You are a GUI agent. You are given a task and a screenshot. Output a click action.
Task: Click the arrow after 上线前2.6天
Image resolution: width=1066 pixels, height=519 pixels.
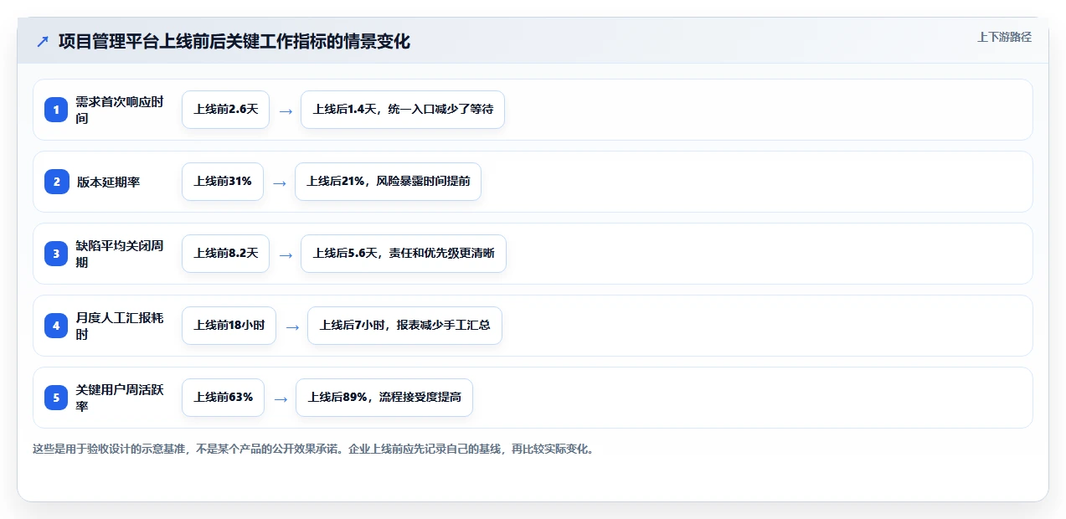(x=286, y=110)
